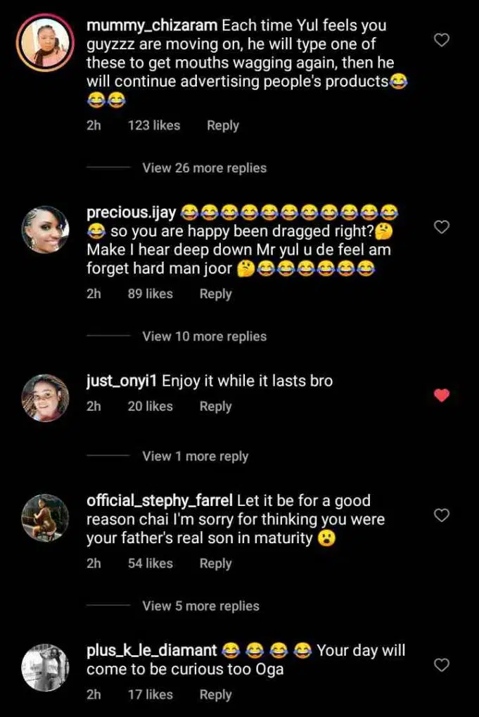The height and width of the screenshot is (717, 479).
Task: Open mummy_chizaram's profile picture
Action: 45,43
